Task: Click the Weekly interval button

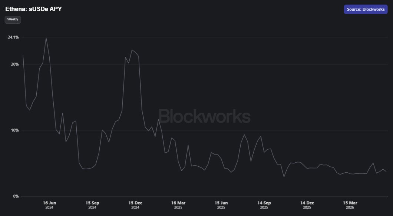Action: (x=13, y=20)
